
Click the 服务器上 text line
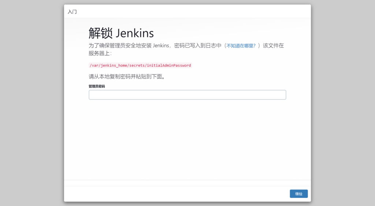pyautogui.click(x=100, y=53)
